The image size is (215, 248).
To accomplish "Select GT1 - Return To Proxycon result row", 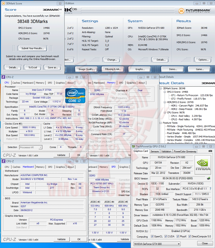I will click(x=192, y=95).
